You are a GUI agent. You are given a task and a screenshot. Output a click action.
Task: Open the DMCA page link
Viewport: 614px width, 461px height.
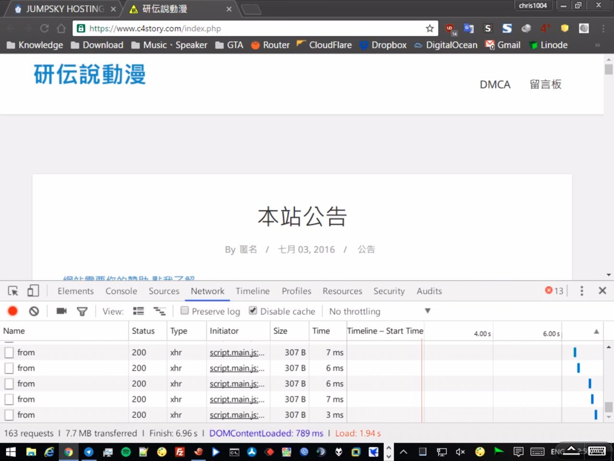pos(495,85)
